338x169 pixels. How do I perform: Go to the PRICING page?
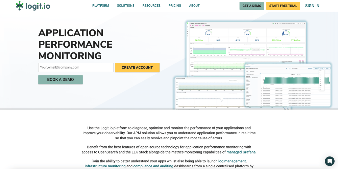click(175, 6)
